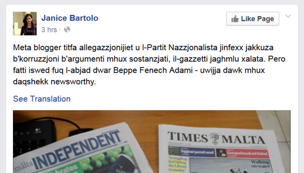Viewport: 304px width, 173px height.
Task: Open the attached newspapers photo
Action: (152, 141)
